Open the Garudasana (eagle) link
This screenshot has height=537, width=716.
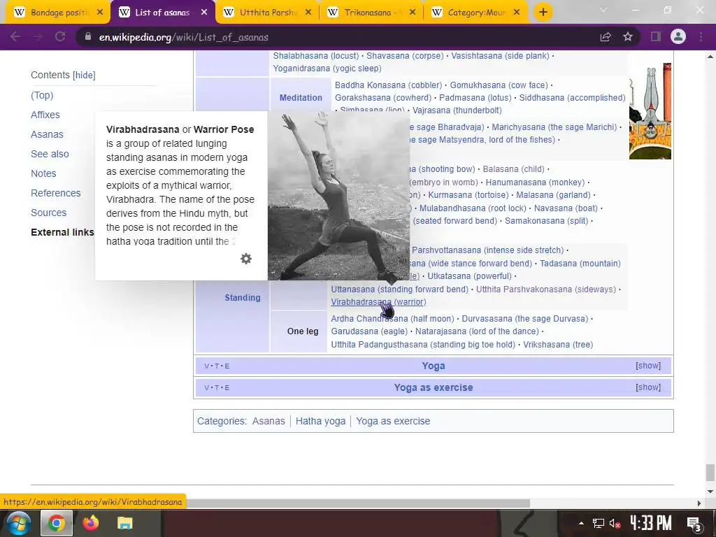tap(369, 331)
